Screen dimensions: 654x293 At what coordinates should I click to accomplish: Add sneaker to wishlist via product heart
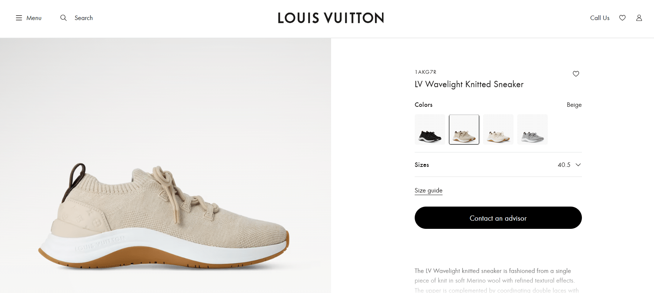tap(576, 74)
